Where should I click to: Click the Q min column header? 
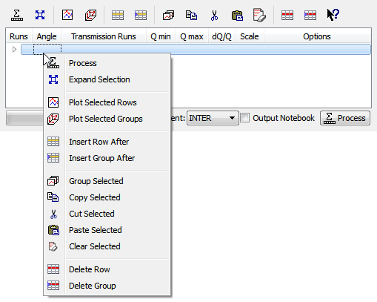[161, 36]
